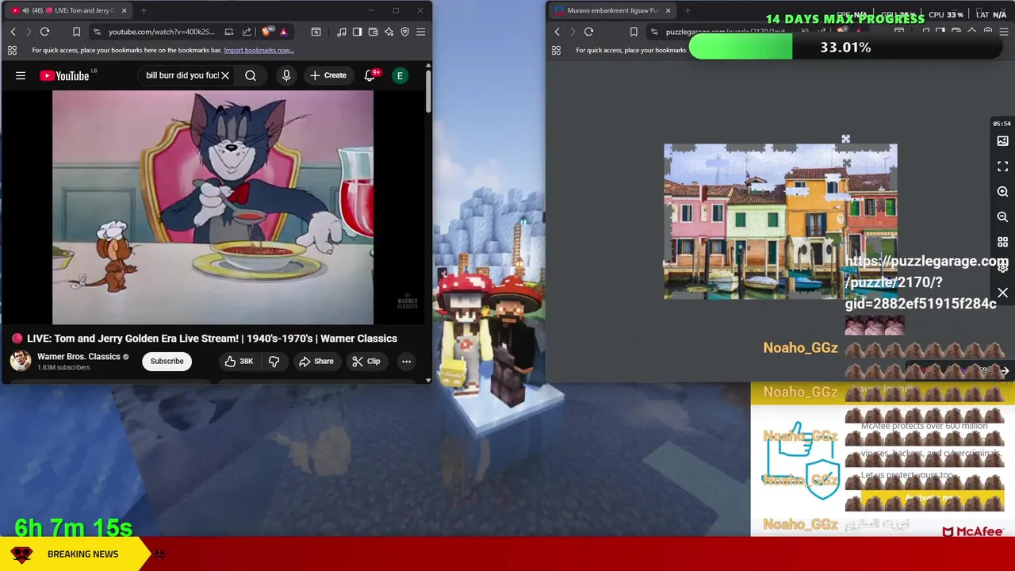Close the Murano embankment Jigsaw tab

(x=668, y=10)
